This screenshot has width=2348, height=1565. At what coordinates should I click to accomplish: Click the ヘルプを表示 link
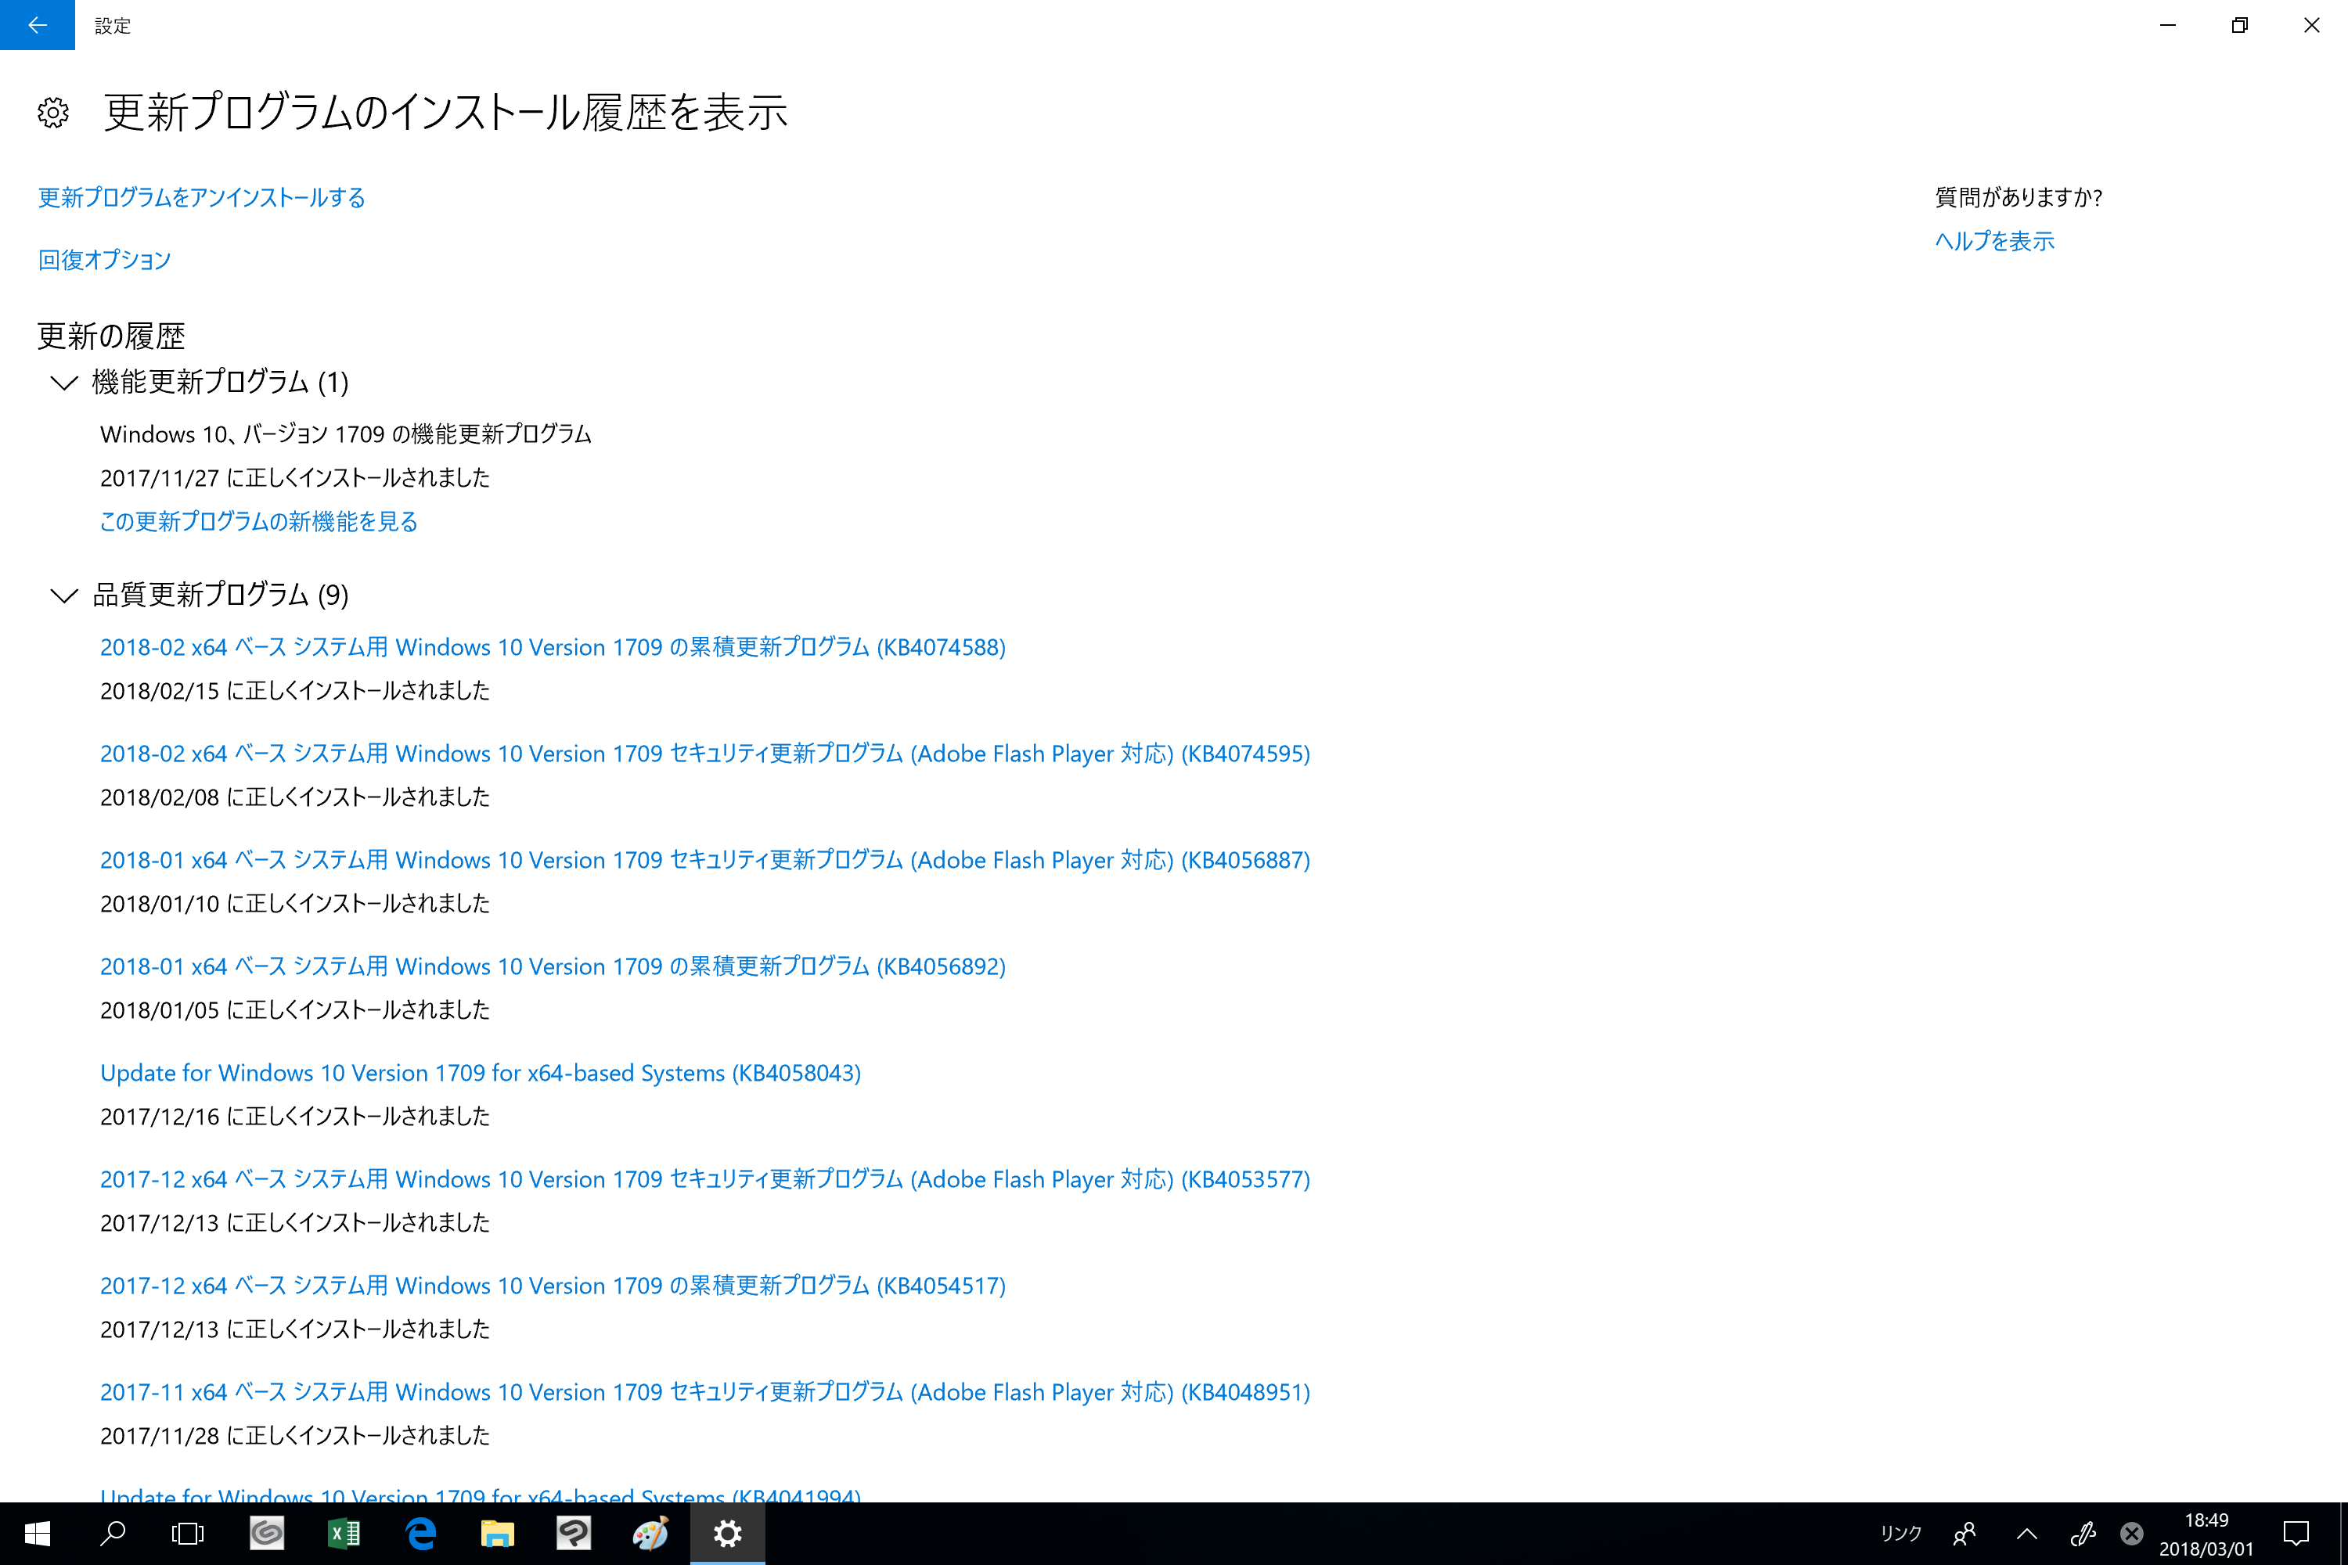pos(1994,240)
